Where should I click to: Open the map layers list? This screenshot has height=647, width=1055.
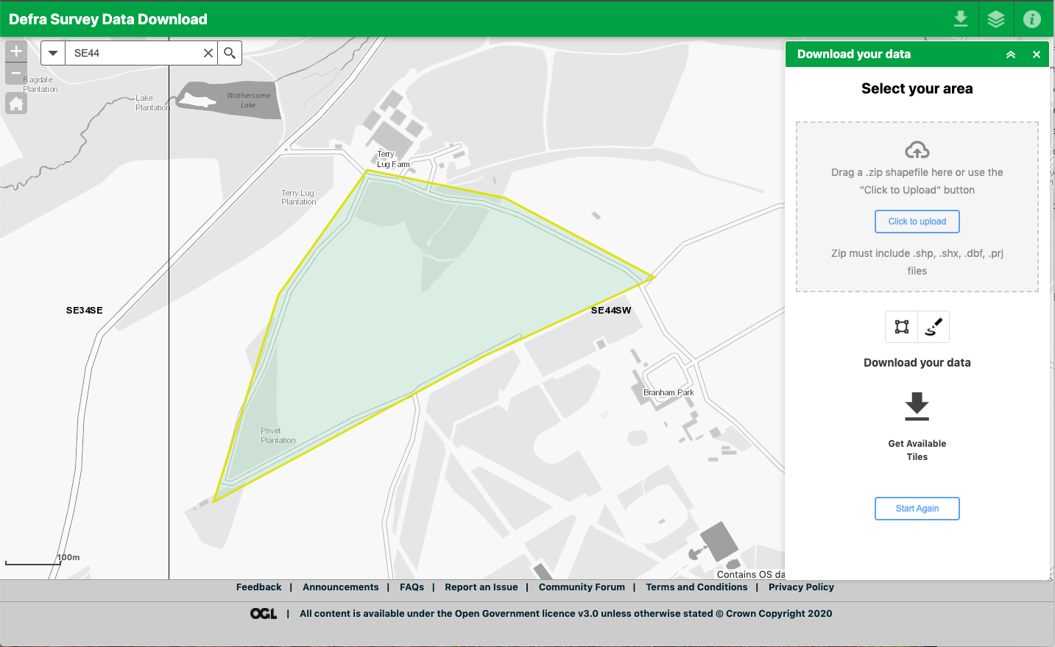(x=996, y=18)
